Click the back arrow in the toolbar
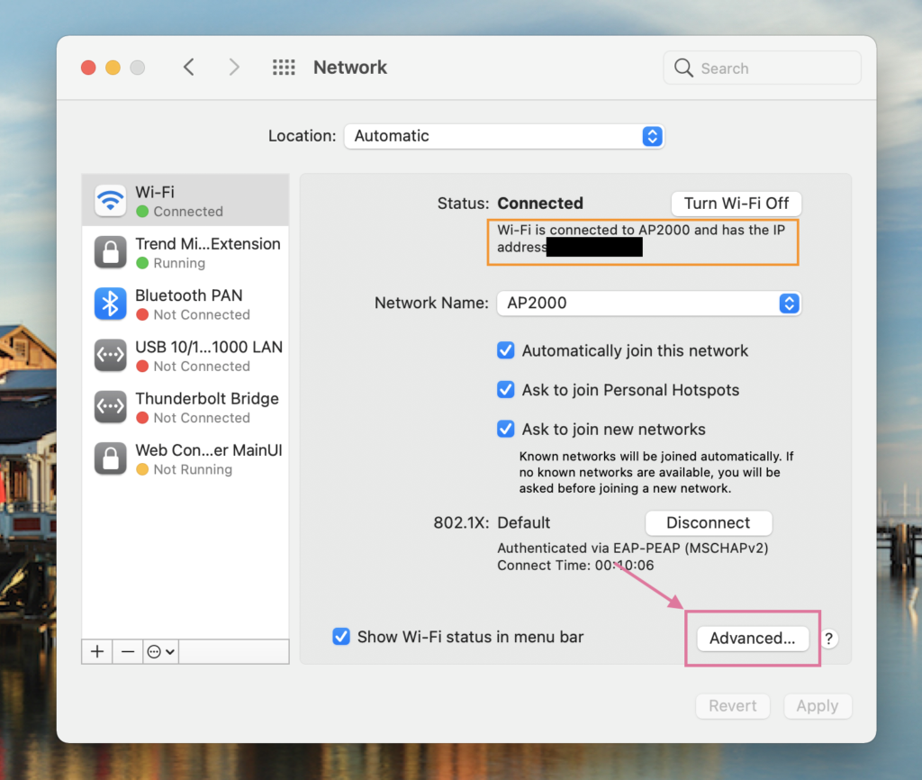 click(188, 68)
